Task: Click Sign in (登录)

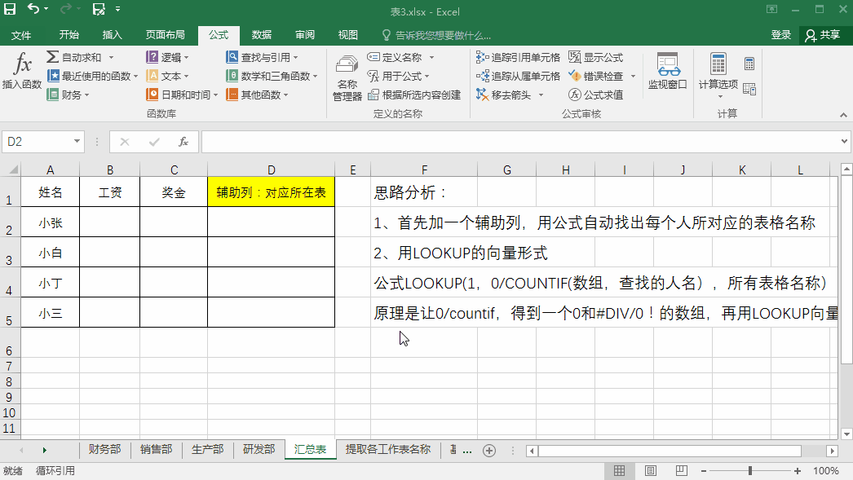Action: (x=780, y=35)
